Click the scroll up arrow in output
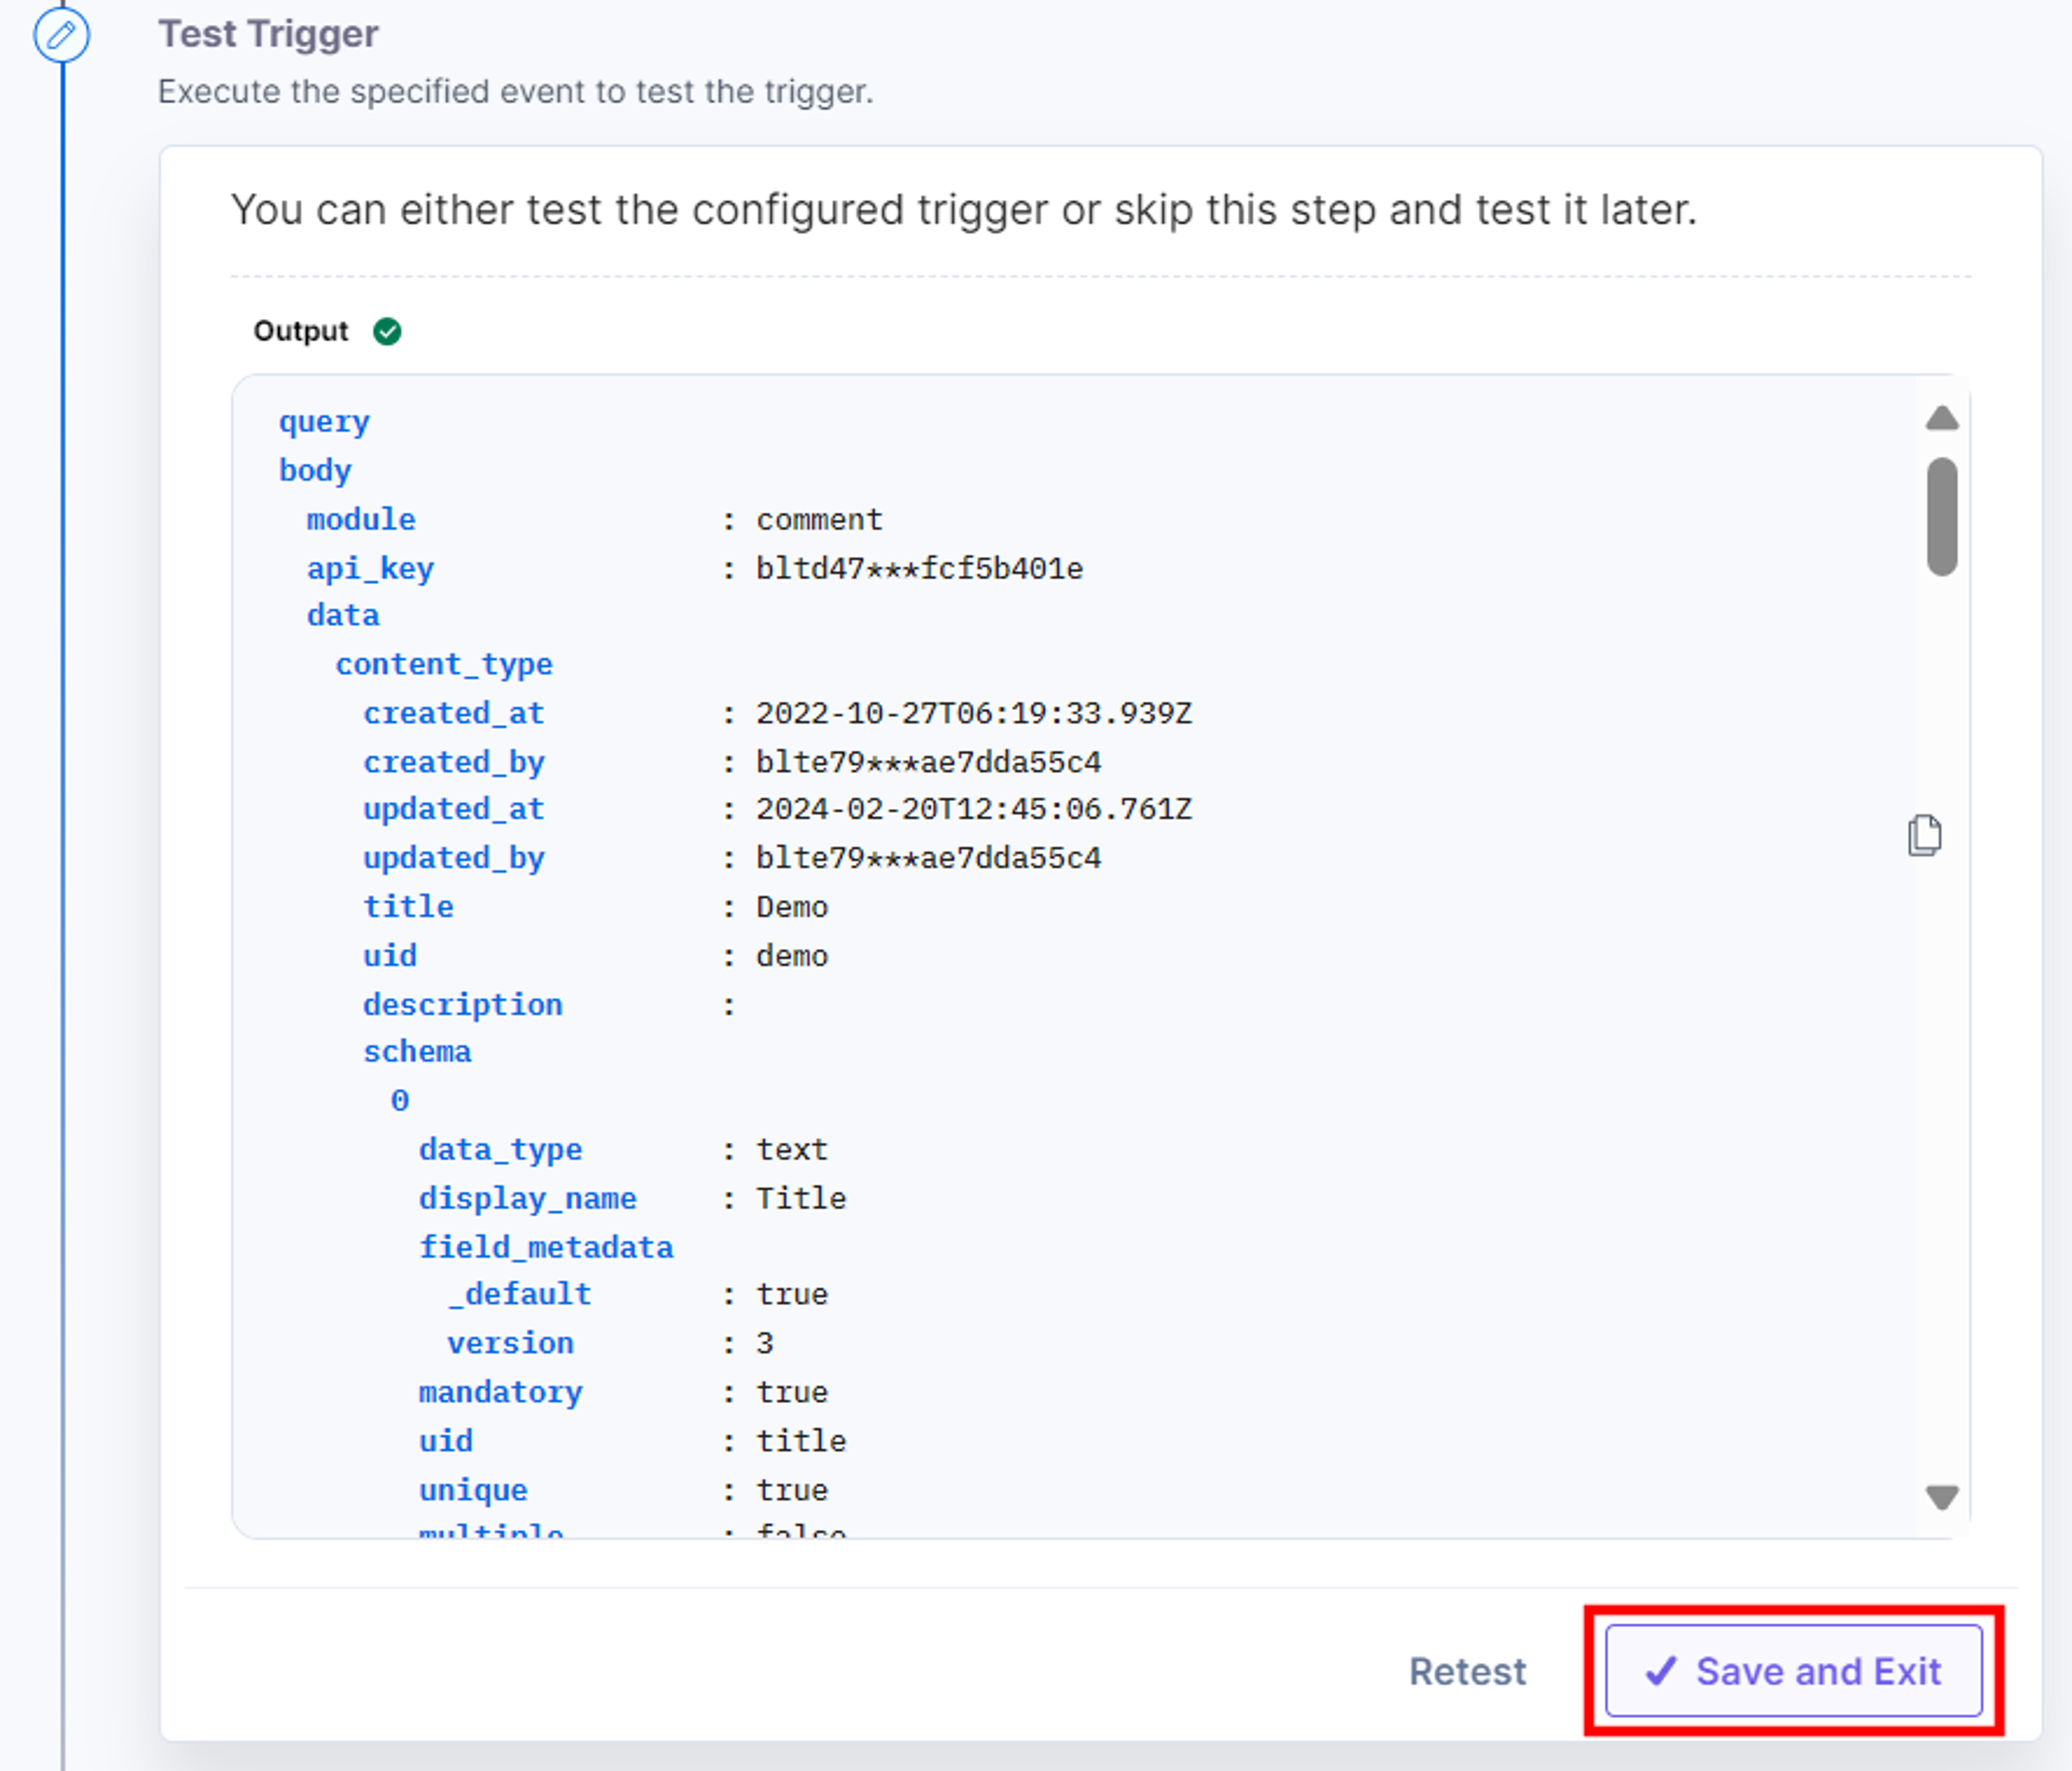 tap(1941, 418)
